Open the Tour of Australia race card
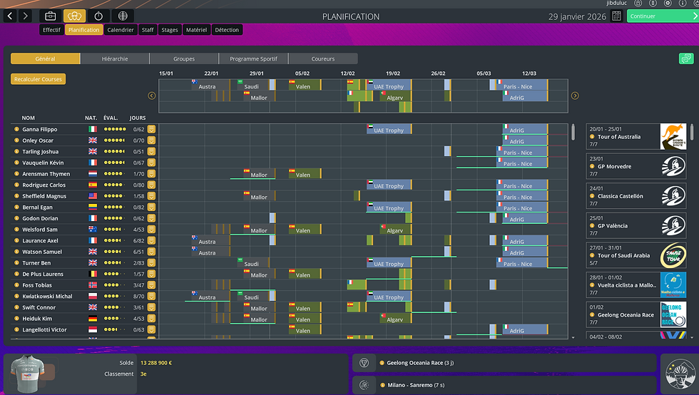Screen dimensions: 699x395 tap(636, 136)
